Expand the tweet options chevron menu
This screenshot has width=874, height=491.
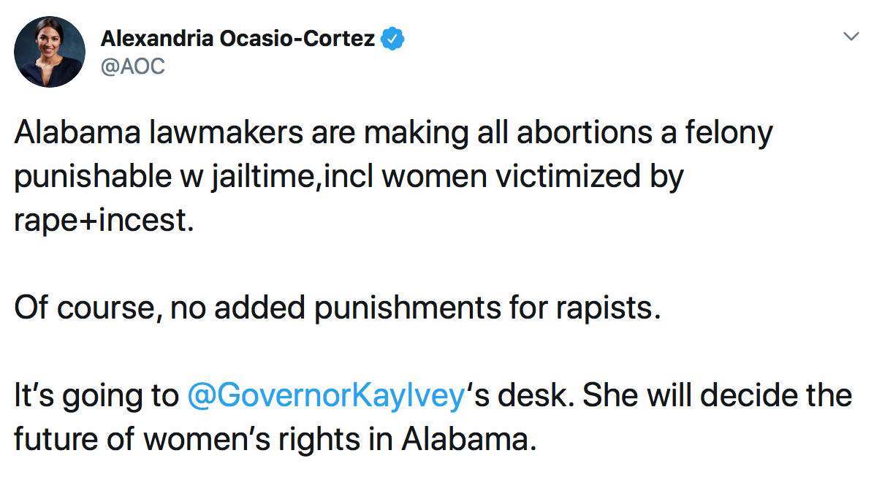click(x=851, y=37)
